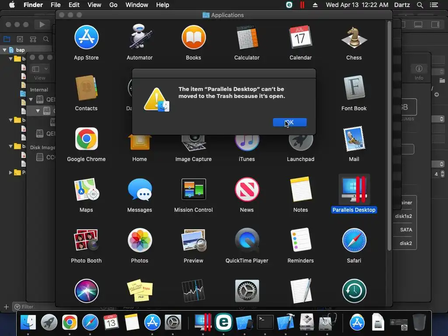Click the stepper beside value 4
This screenshot has width=448, height=336.
(x=442, y=174)
